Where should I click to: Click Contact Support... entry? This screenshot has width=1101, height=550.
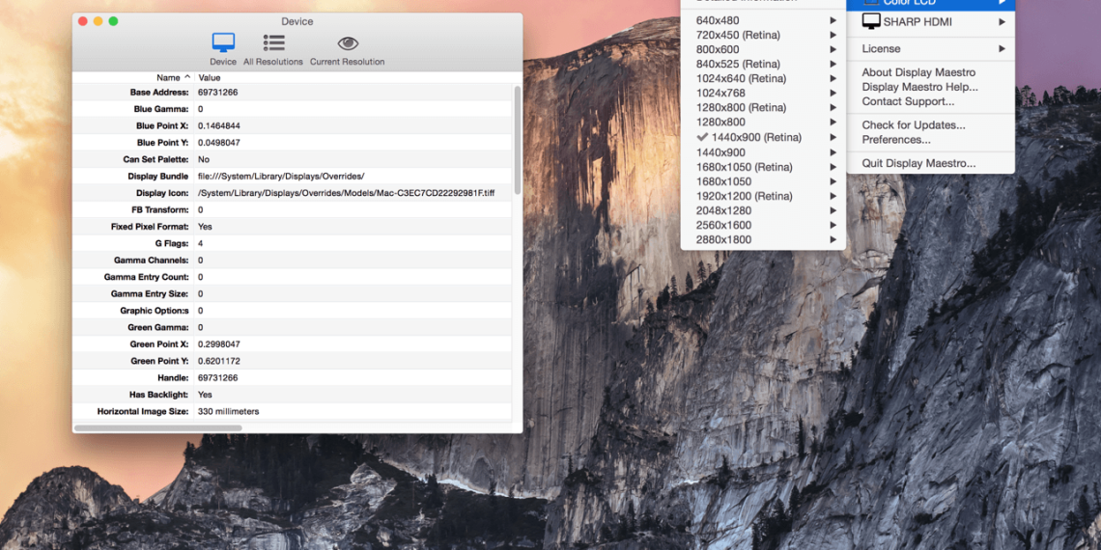click(908, 101)
